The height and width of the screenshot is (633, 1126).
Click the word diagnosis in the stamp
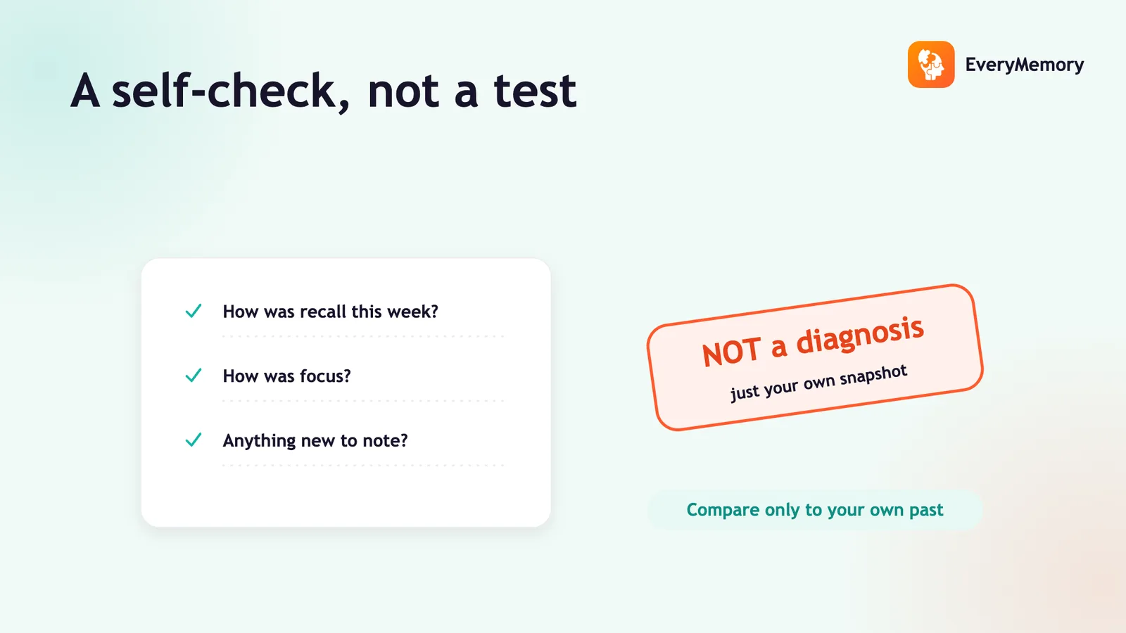click(860, 335)
